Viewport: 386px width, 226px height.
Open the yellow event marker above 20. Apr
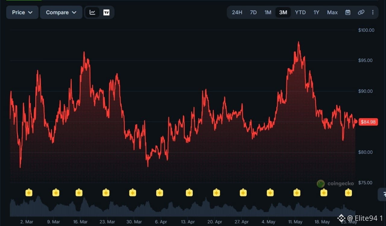click(216, 192)
